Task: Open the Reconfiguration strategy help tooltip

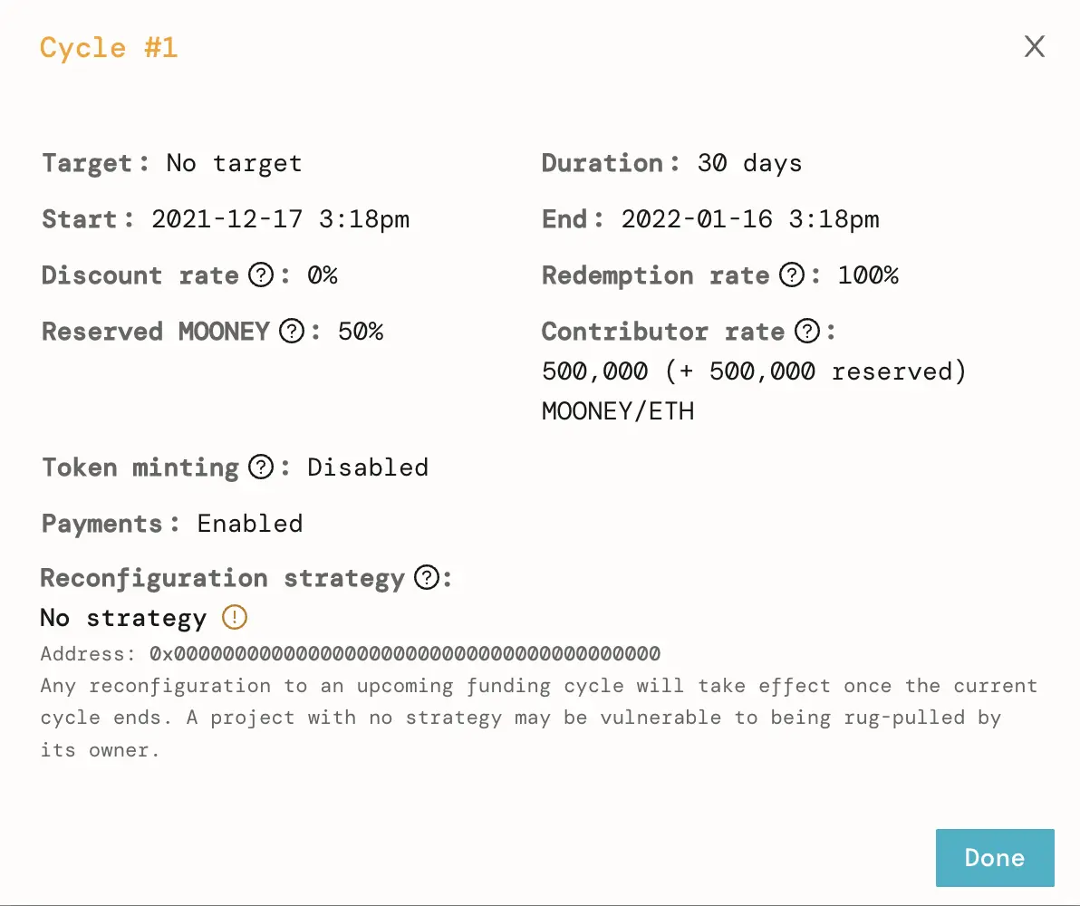Action: [426, 578]
